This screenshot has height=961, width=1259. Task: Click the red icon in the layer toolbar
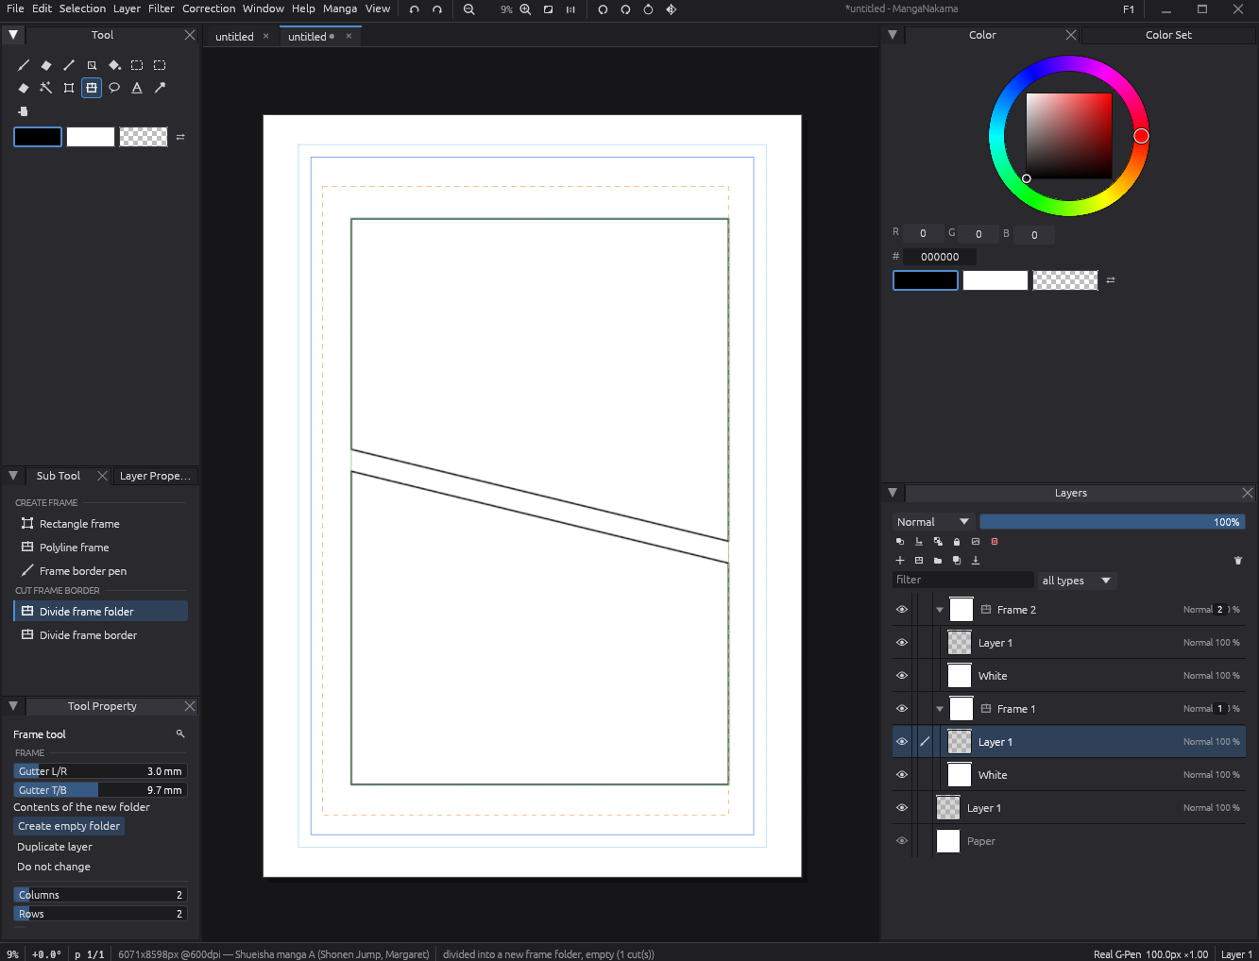click(995, 542)
